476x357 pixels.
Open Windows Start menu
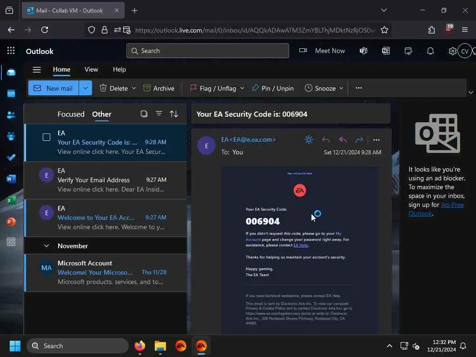15,346
